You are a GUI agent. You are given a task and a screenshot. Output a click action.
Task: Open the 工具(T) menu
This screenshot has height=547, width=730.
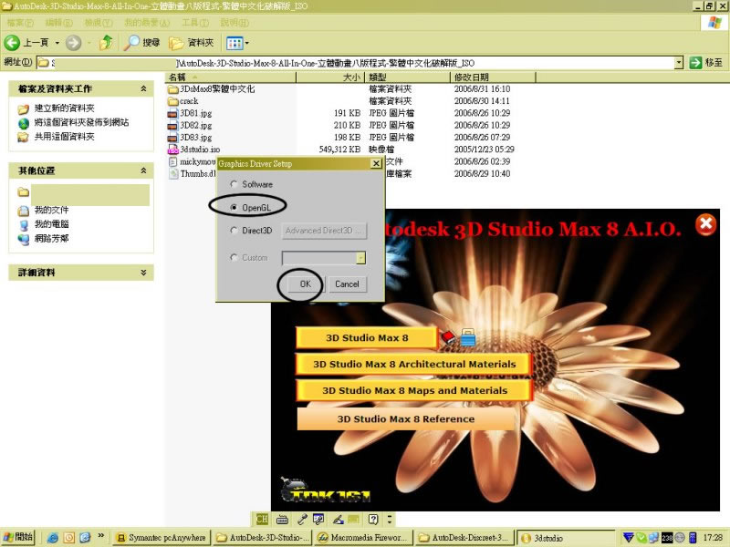tap(195, 23)
